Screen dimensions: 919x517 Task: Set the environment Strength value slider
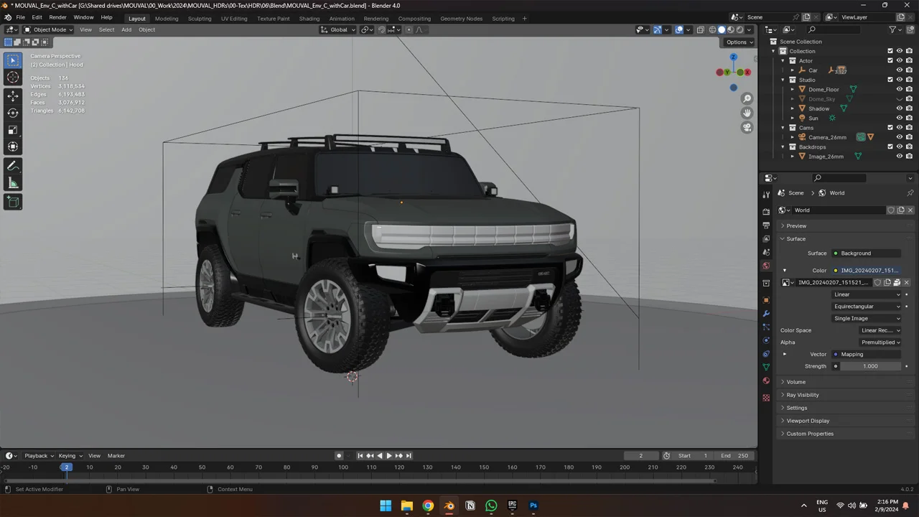coord(870,366)
